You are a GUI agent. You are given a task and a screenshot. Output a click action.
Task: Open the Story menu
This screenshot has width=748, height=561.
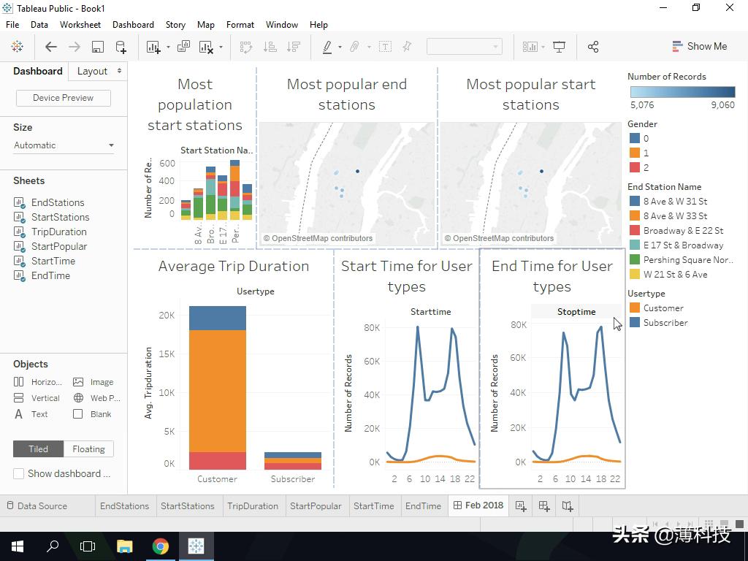click(x=175, y=25)
